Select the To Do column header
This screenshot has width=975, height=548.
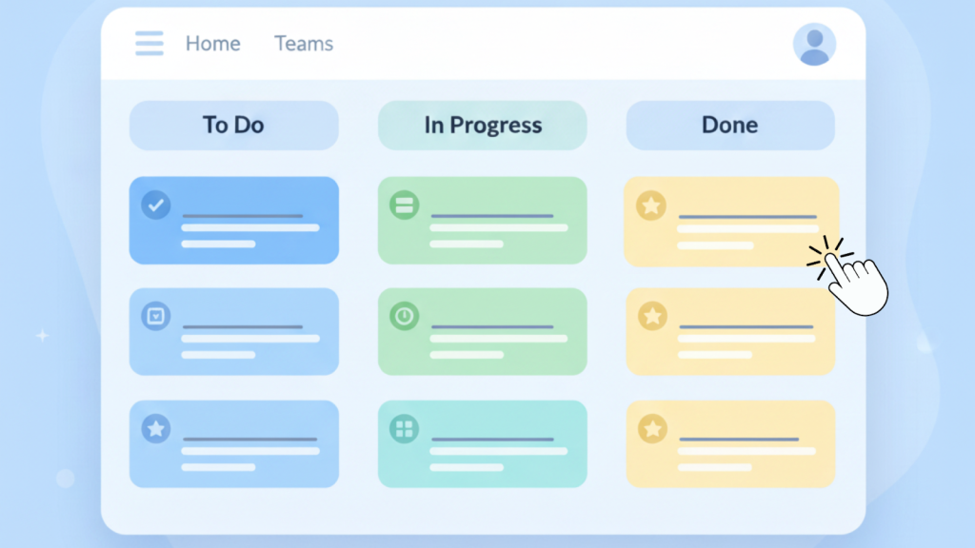pos(233,125)
